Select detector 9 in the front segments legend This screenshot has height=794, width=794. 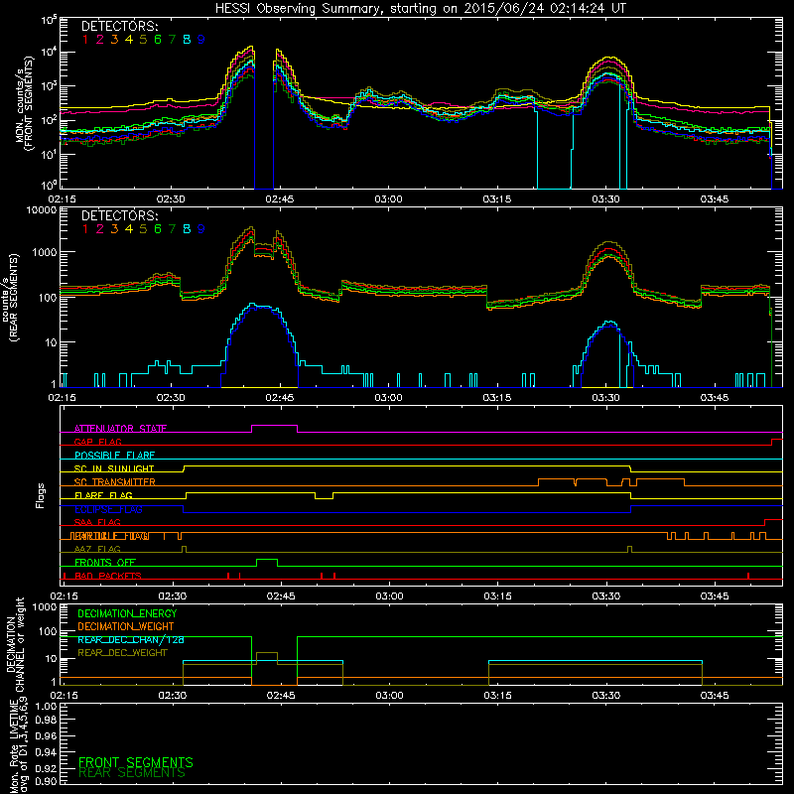tap(201, 40)
